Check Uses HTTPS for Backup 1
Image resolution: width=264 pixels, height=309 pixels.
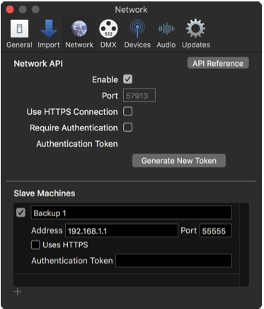pos(35,245)
